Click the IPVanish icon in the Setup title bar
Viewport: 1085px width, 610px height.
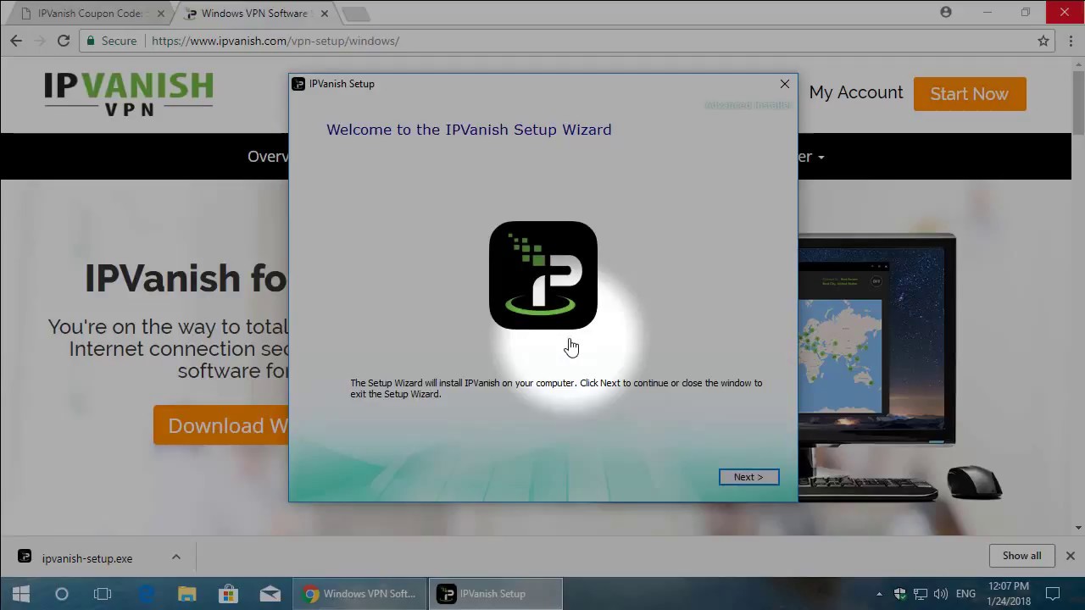point(298,84)
